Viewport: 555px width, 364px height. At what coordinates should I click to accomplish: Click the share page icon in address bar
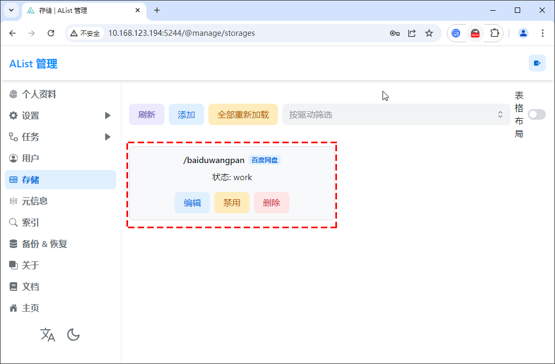click(x=411, y=33)
